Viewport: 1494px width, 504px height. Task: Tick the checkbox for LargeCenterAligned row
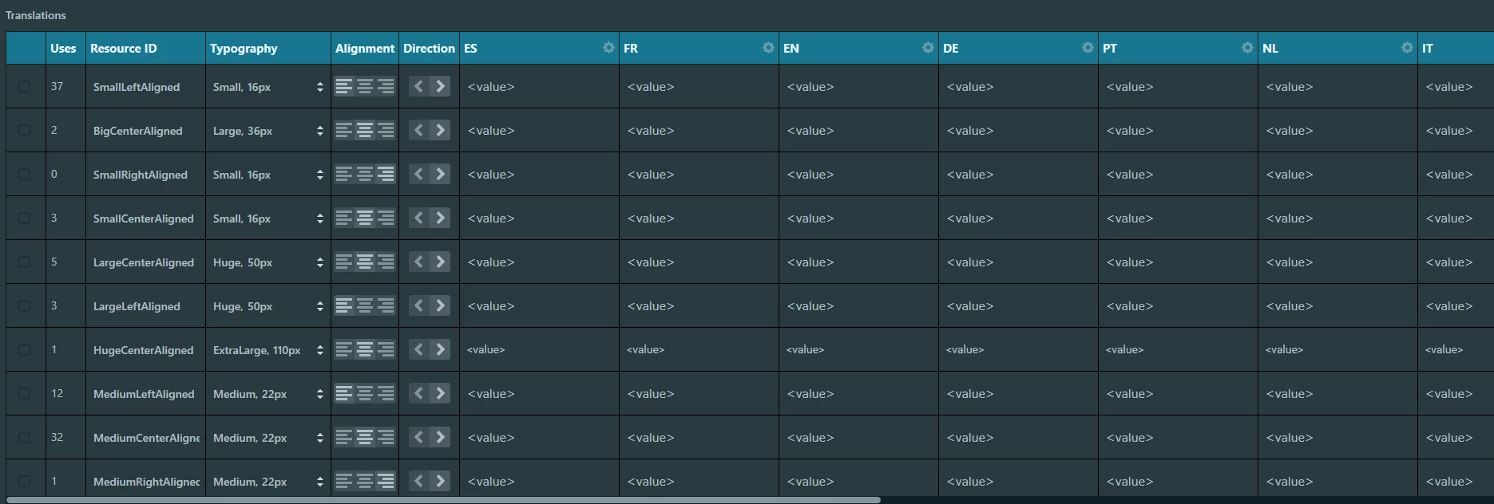coord(25,262)
